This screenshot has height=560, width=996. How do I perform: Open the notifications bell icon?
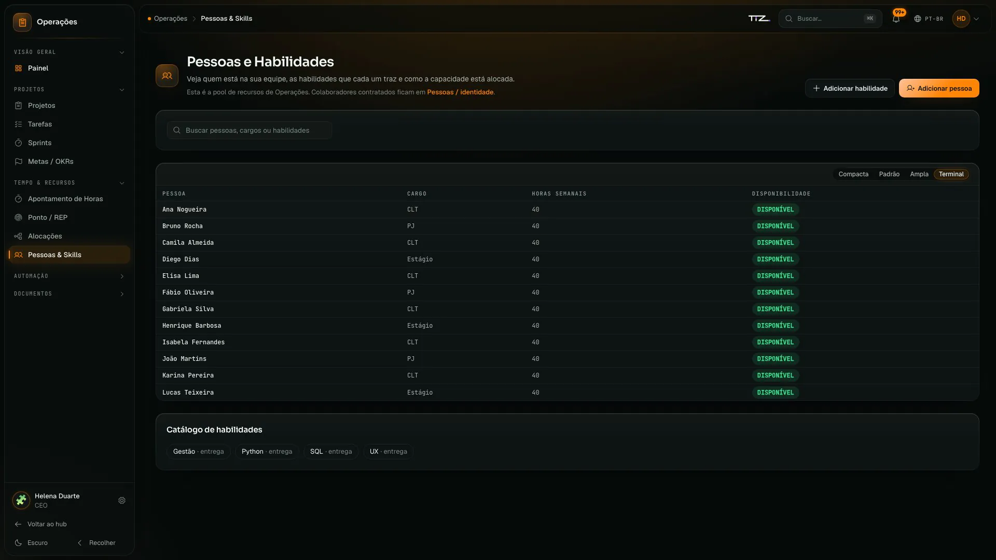click(x=896, y=19)
